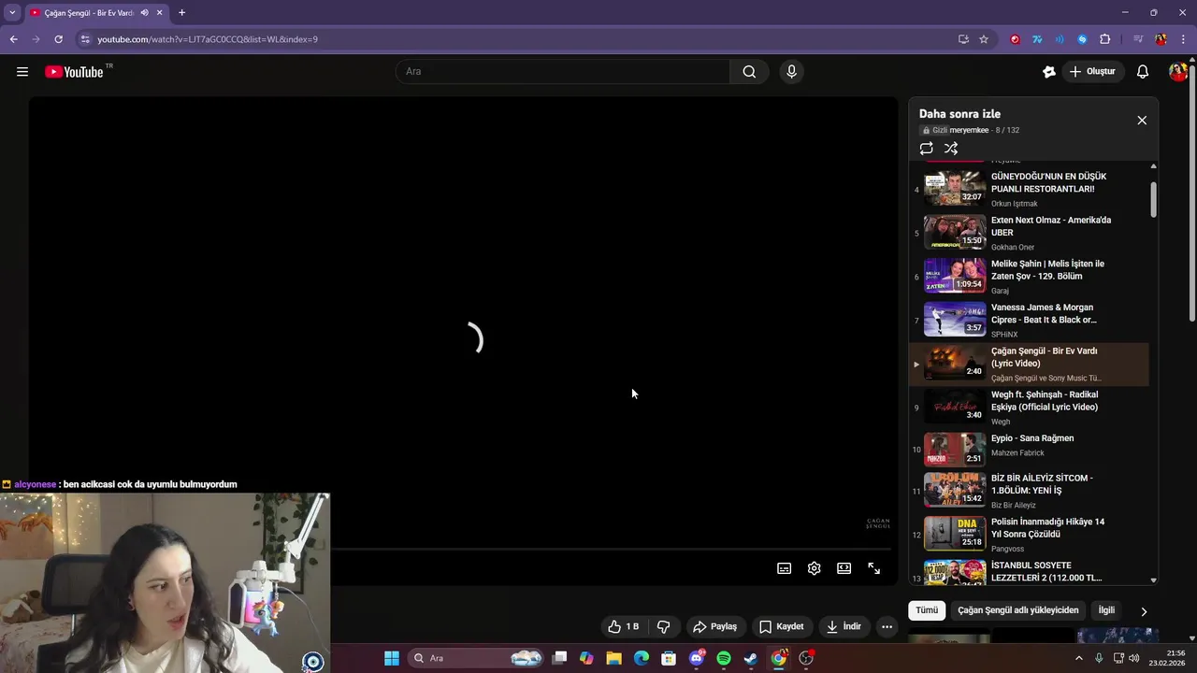Screen dimensions: 1197x673
Task: Open YouTube notifications bell
Action: click(x=1143, y=72)
